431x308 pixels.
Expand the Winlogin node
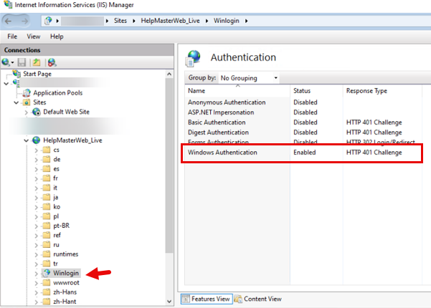[36, 274]
